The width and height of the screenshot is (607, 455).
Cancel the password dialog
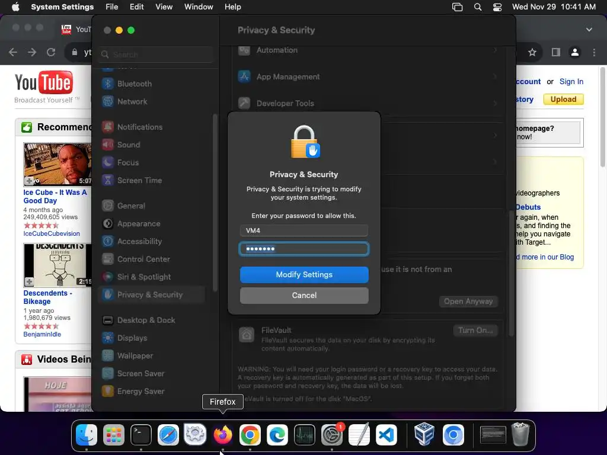click(304, 295)
